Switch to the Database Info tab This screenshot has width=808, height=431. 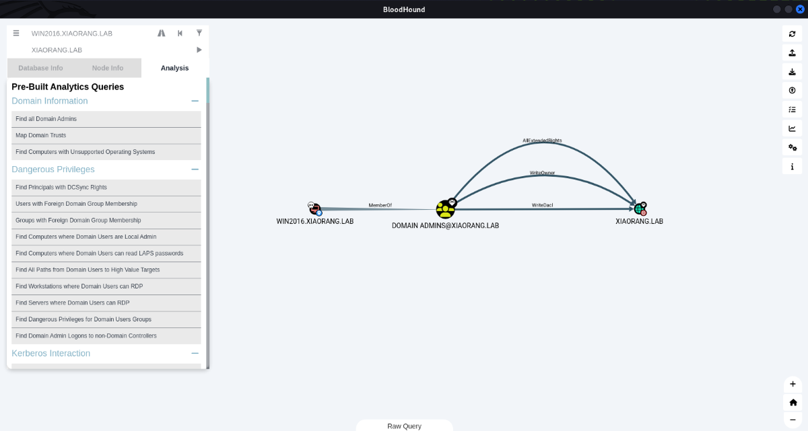tap(40, 68)
